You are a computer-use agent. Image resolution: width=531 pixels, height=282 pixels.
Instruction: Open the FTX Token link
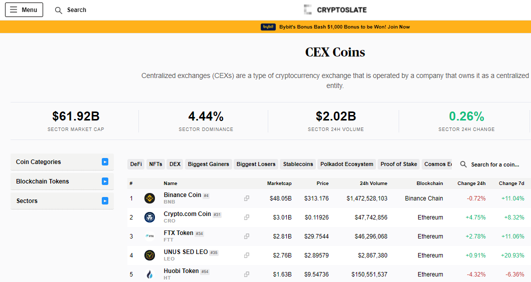click(178, 233)
